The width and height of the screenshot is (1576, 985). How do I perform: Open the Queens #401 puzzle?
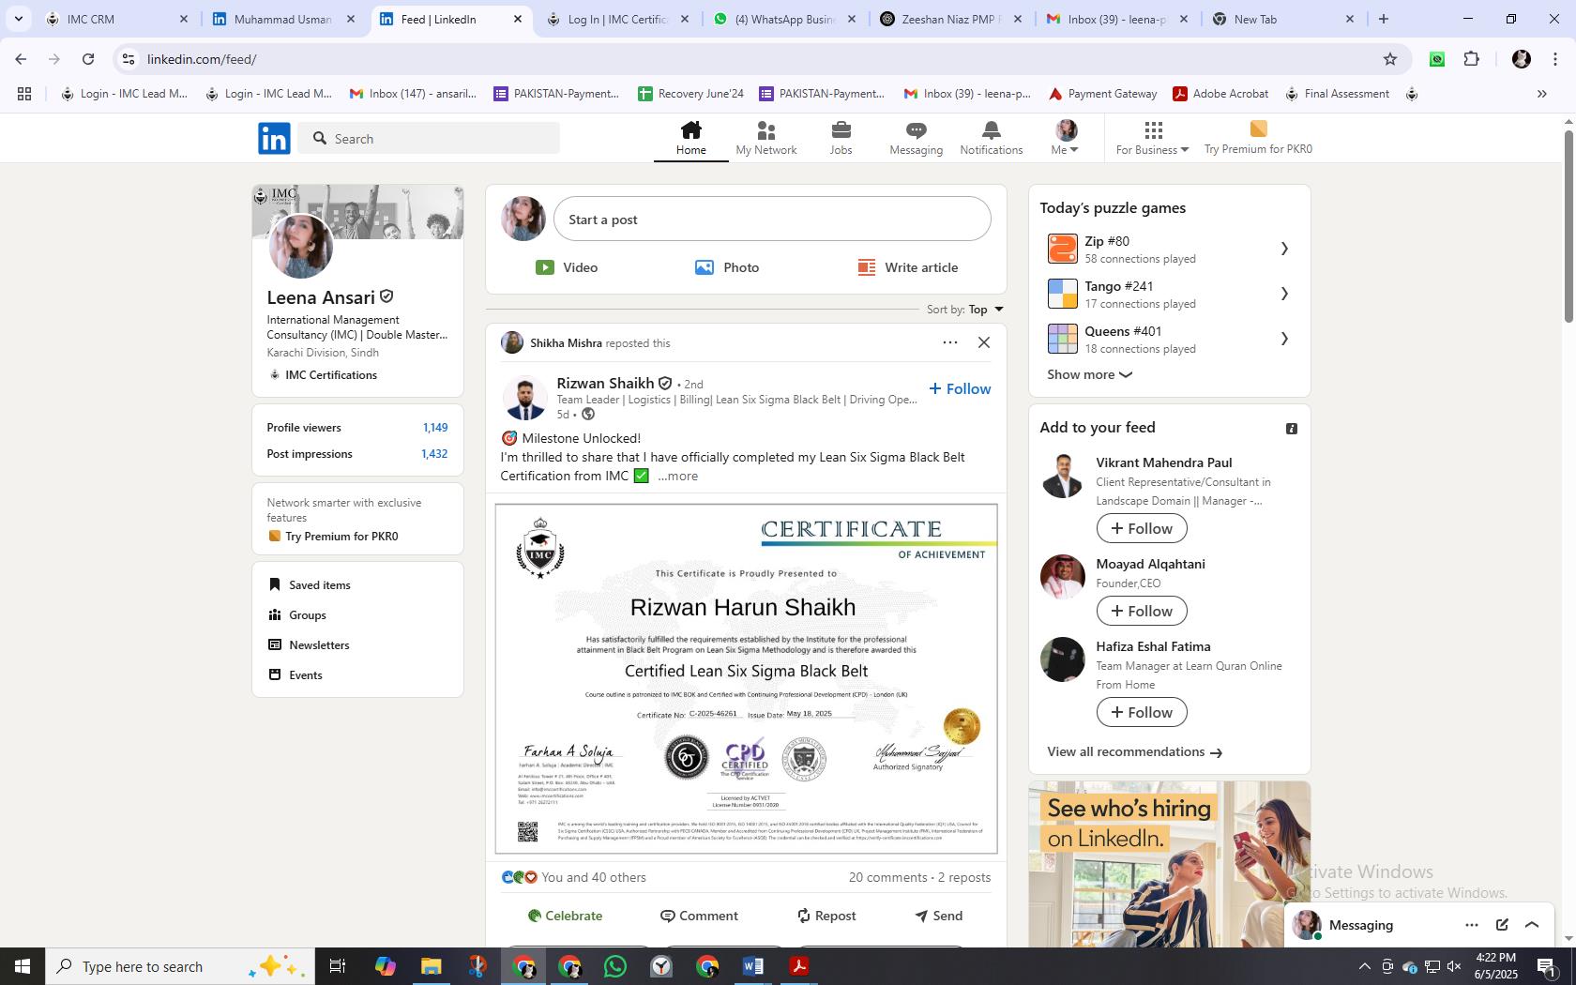(x=1169, y=339)
